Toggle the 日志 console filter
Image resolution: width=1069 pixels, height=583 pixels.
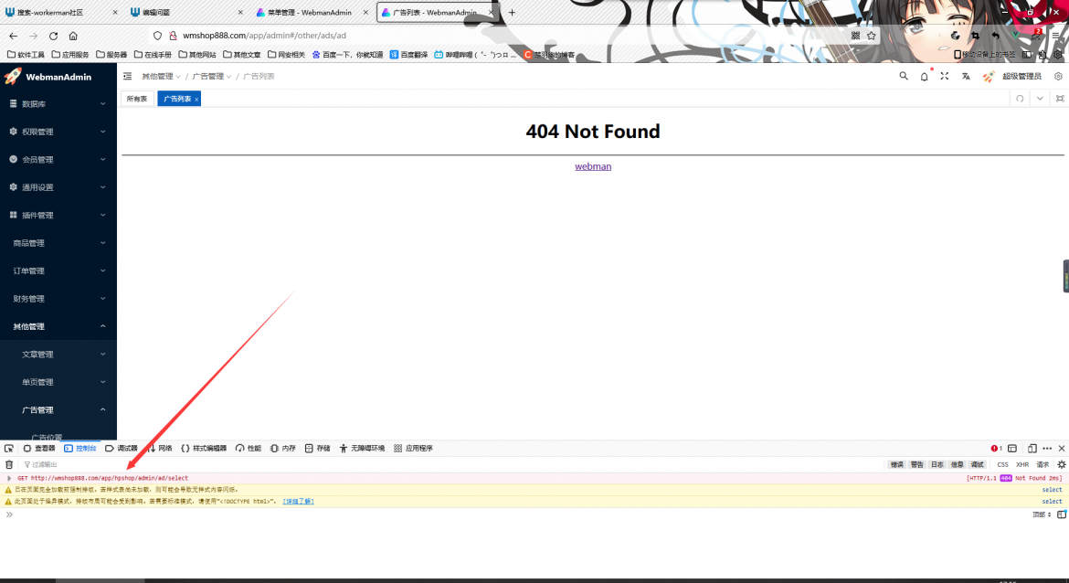point(937,464)
